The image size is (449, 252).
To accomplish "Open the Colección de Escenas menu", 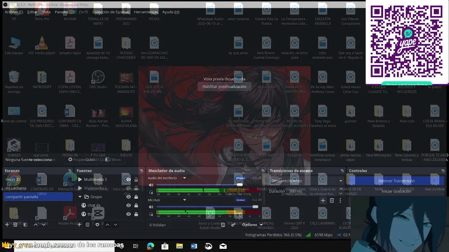I will pos(111,12).
